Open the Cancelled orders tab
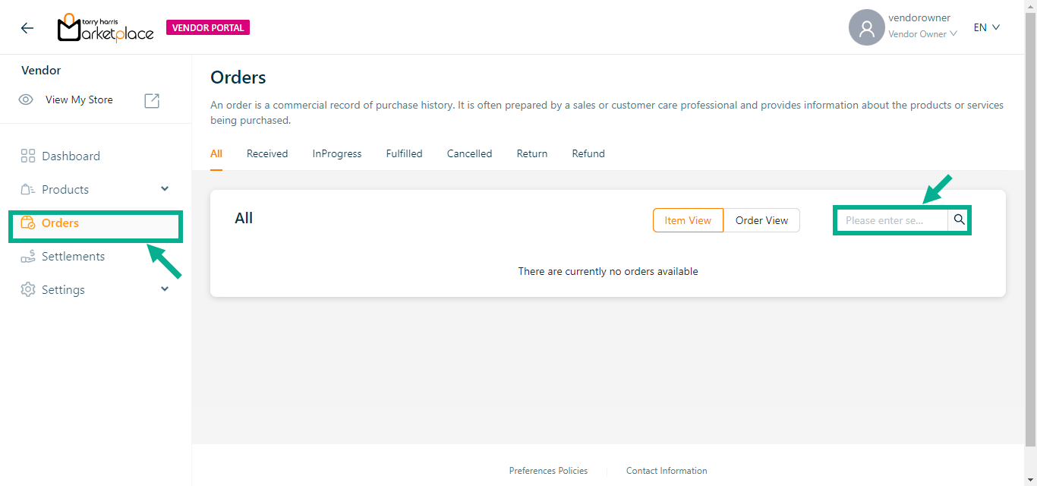1037x486 pixels. coord(469,153)
